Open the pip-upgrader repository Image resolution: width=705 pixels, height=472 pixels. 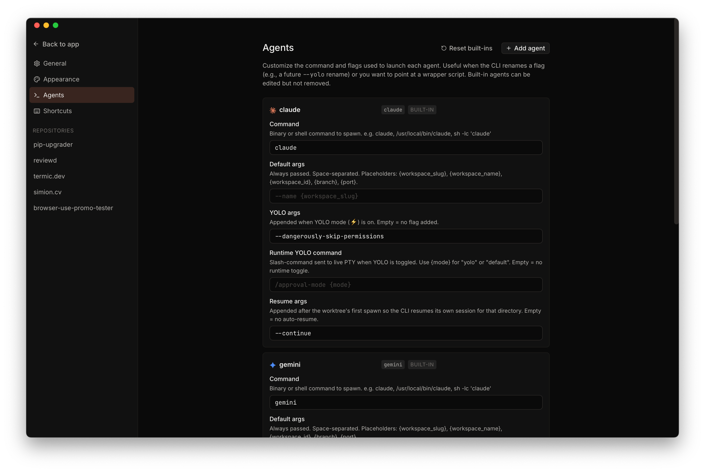tap(53, 145)
